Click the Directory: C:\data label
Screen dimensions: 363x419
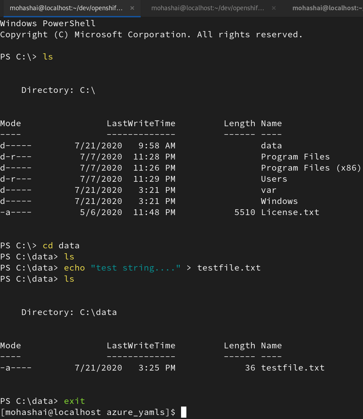[x=69, y=312]
